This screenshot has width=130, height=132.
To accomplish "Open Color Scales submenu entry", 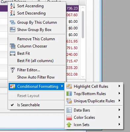I will [x=94, y=117].
